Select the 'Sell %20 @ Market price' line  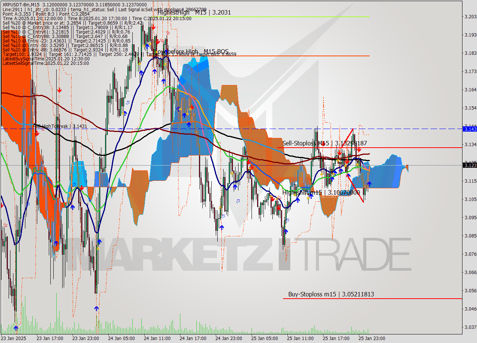pos(72,23)
